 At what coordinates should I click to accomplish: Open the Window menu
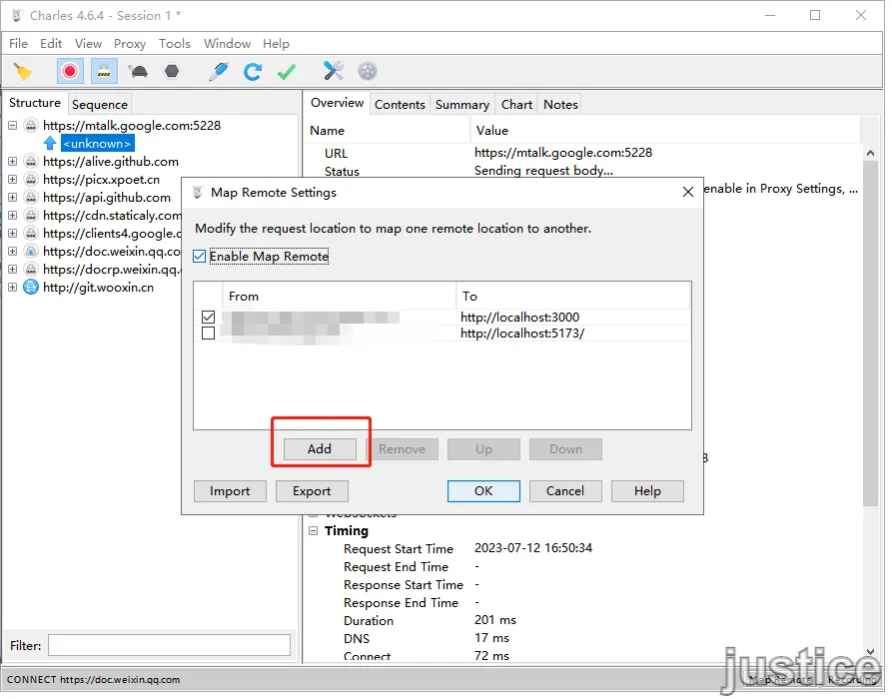pyautogui.click(x=228, y=44)
